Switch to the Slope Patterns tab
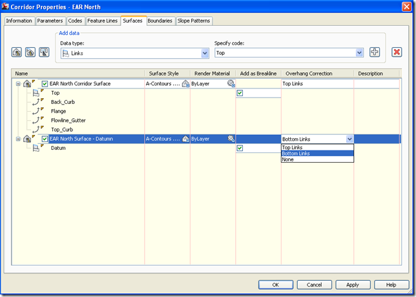 coord(194,21)
